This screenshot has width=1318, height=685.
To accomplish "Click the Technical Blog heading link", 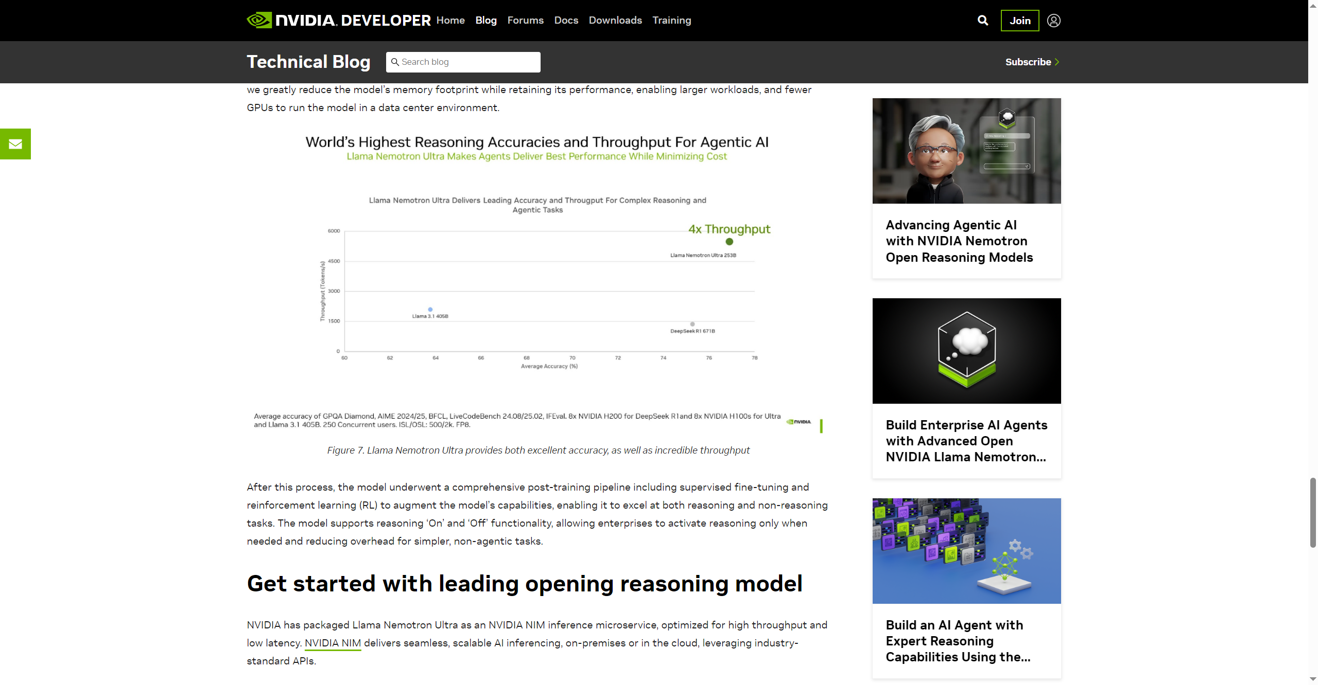I will 308,62.
